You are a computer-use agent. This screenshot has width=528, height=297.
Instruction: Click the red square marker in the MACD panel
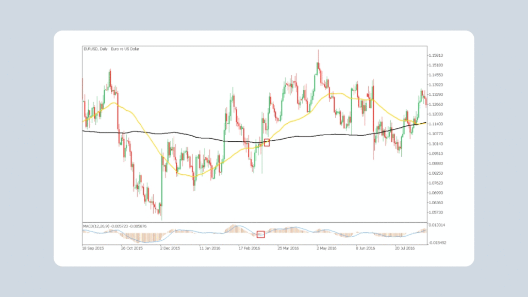[260, 235]
